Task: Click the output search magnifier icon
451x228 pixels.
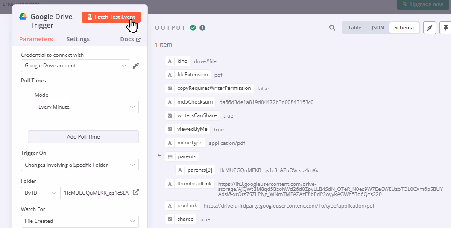Action: [332, 28]
